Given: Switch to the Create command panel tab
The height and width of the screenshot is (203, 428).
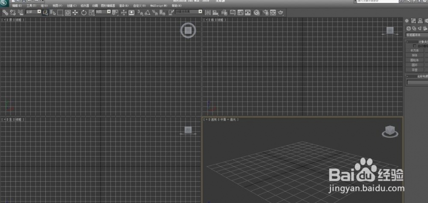Looking at the screenshot, I should click(x=407, y=21).
